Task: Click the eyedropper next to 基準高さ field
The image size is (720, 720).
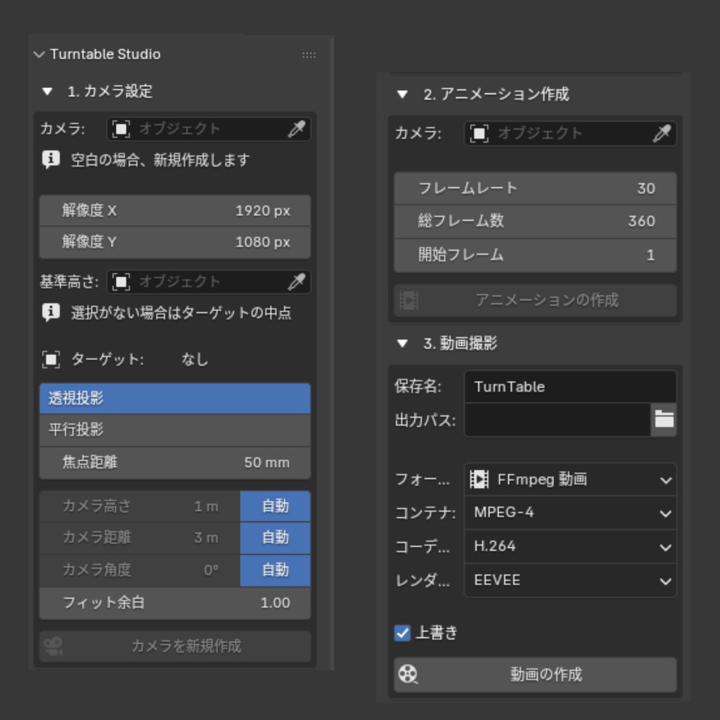Action: pyautogui.click(x=298, y=282)
